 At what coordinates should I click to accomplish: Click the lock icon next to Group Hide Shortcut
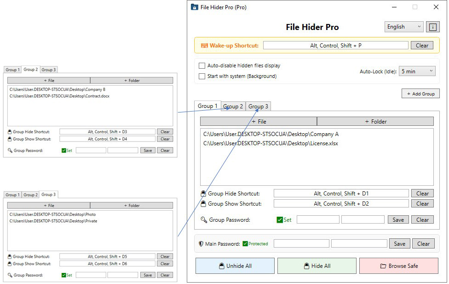click(203, 194)
